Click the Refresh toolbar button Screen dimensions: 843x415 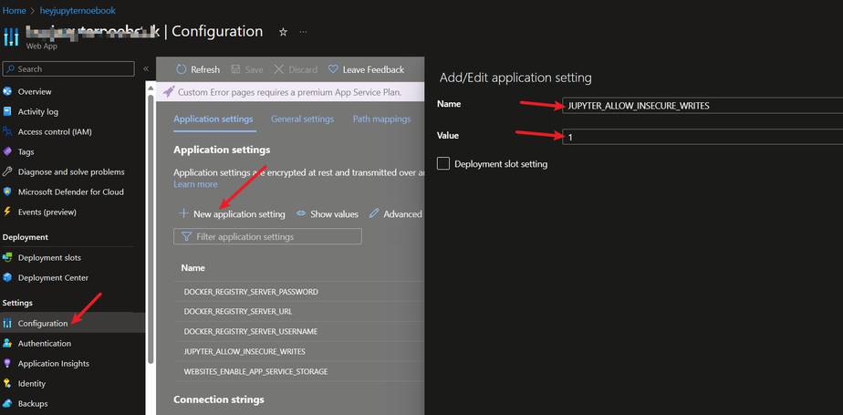[x=198, y=70]
